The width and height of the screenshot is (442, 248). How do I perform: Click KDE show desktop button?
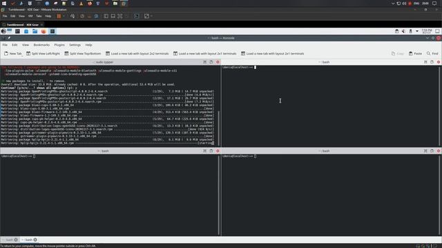[x=437, y=31]
